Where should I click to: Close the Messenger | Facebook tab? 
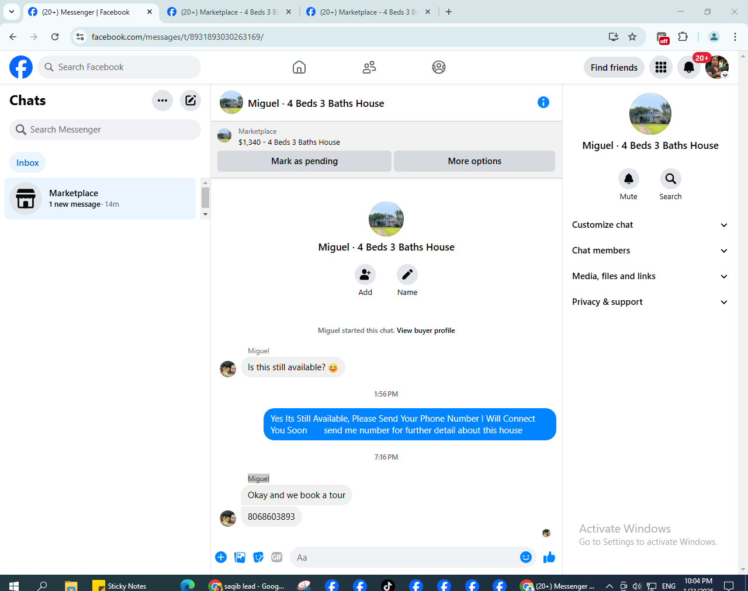tap(150, 12)
